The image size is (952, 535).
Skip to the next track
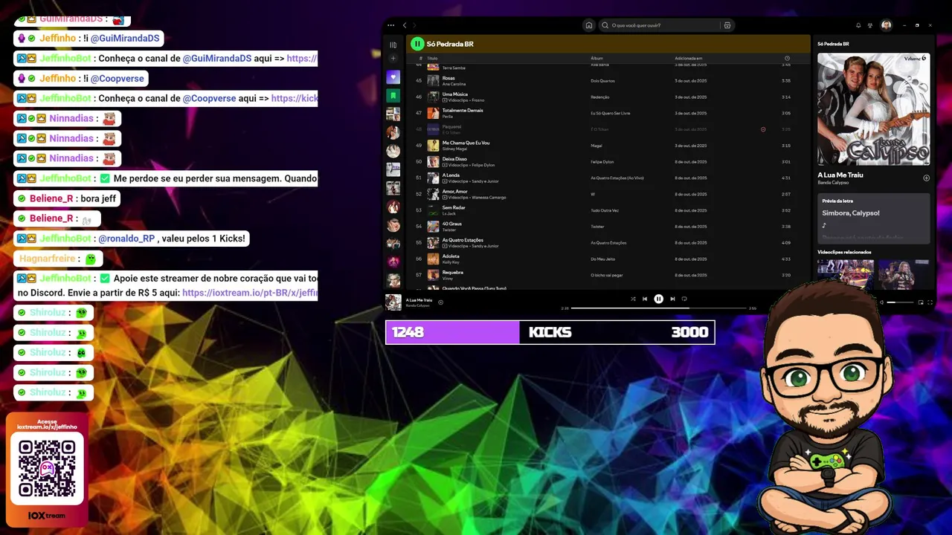[x=672, y=299]
